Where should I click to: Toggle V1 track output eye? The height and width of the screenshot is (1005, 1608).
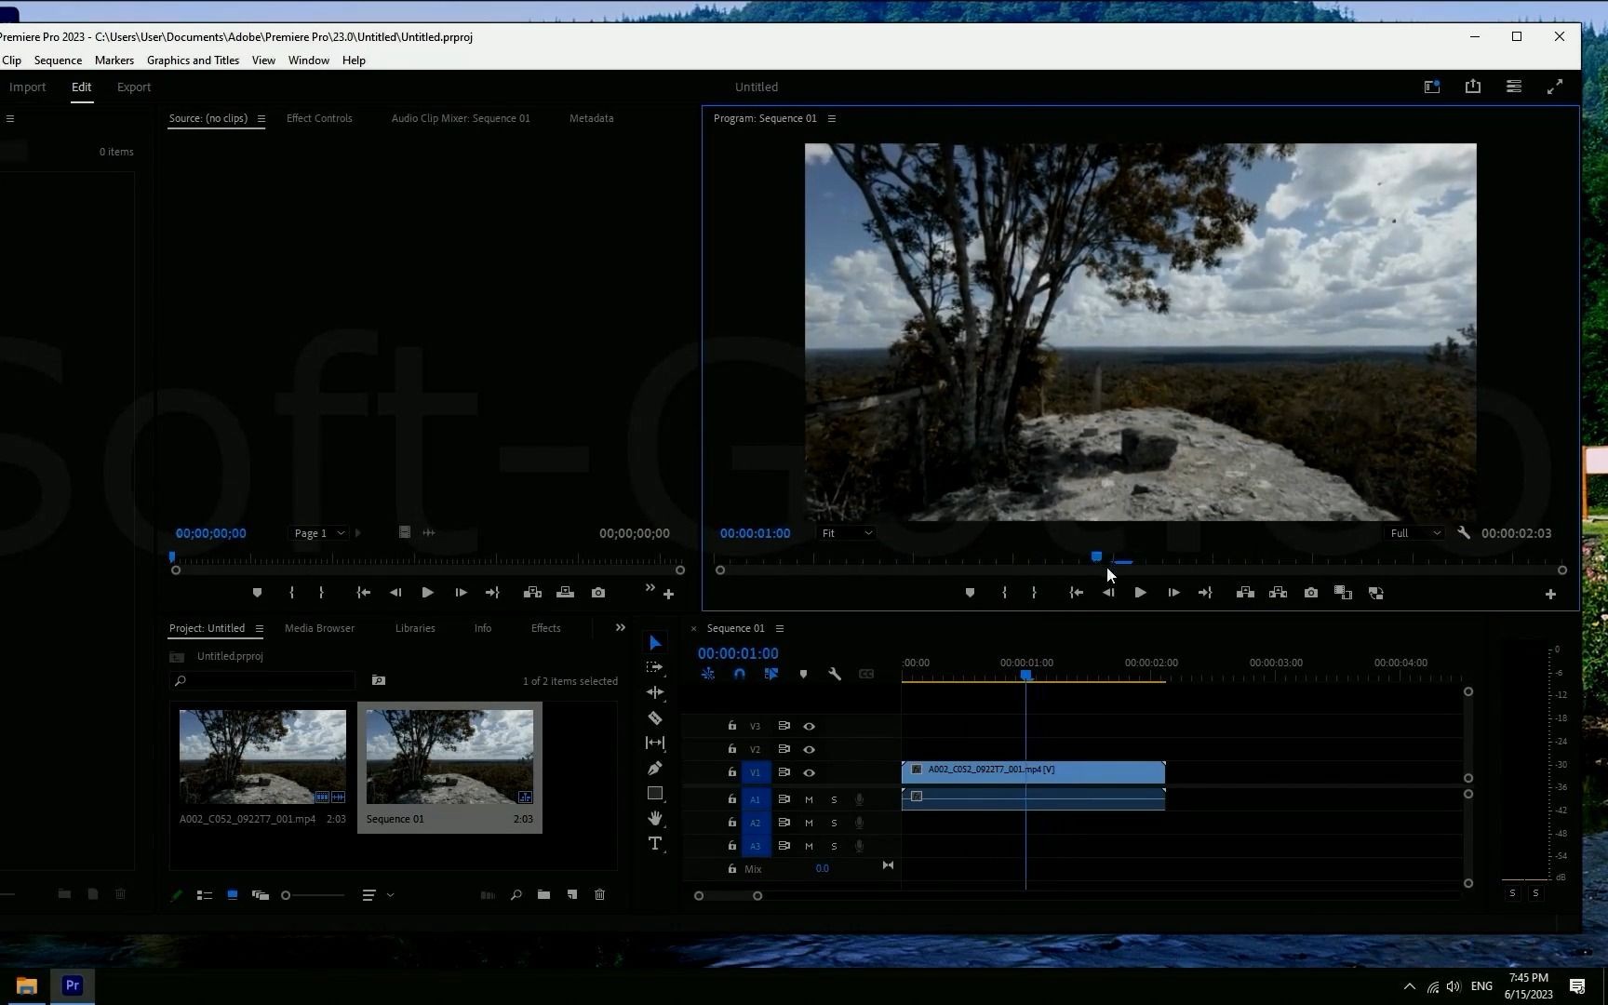pyautogui.click(x=809, y=772)
